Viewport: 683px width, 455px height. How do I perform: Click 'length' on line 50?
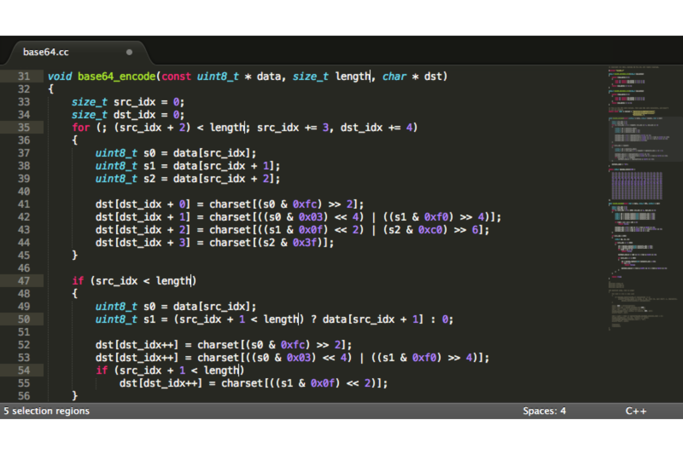pyautogui.click(x=281, y=319)
